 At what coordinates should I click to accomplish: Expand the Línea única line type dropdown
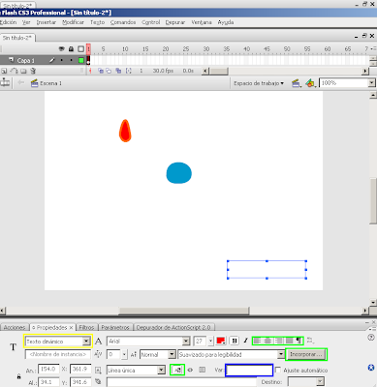click(x=136, y=371)
